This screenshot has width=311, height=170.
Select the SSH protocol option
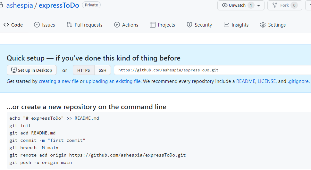pyautogui.click(x=103, y=70)
